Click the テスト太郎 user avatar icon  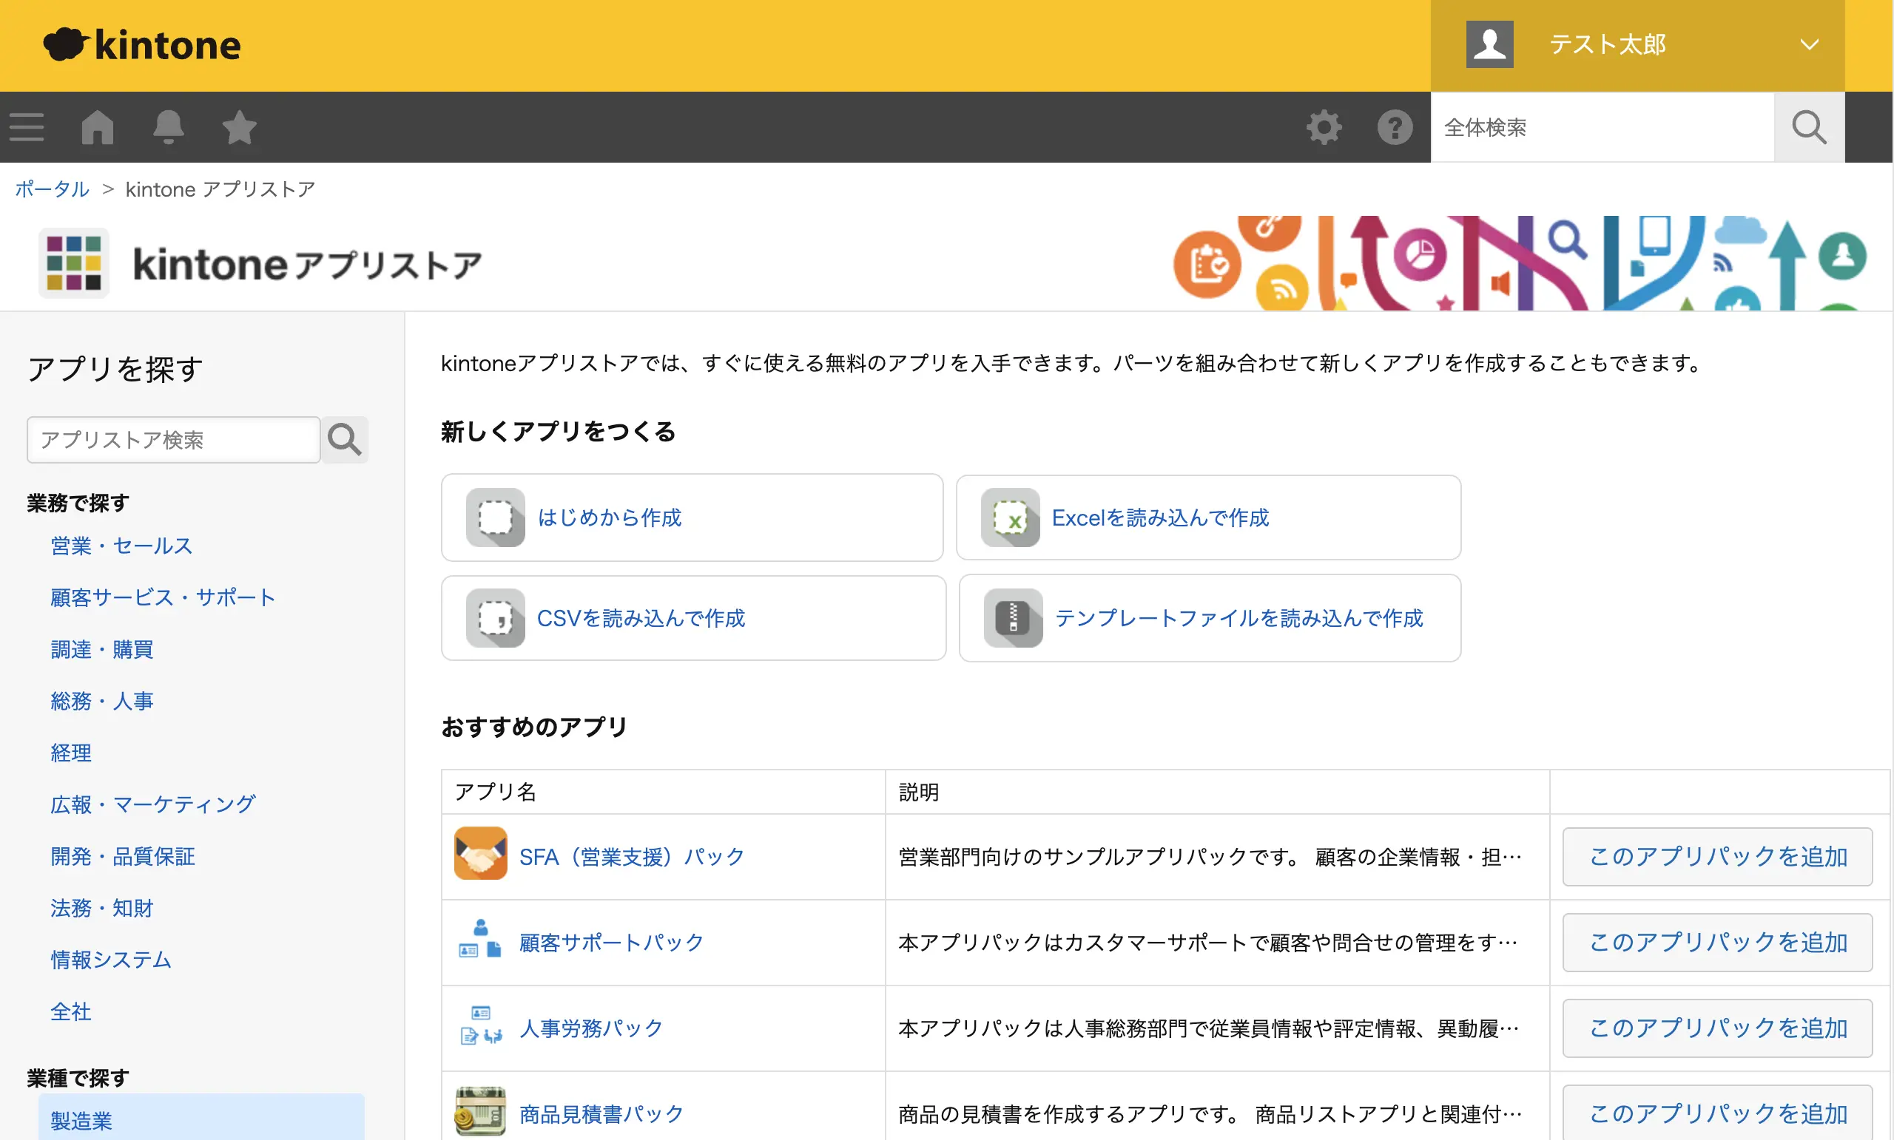(1489, 44)
